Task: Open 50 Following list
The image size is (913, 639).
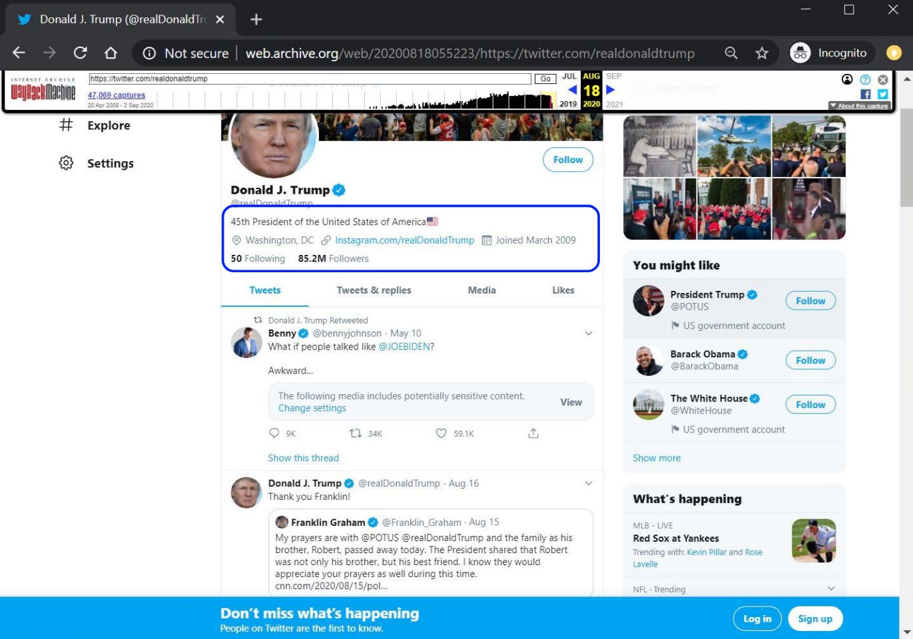Action: click(x=258, y=258)
